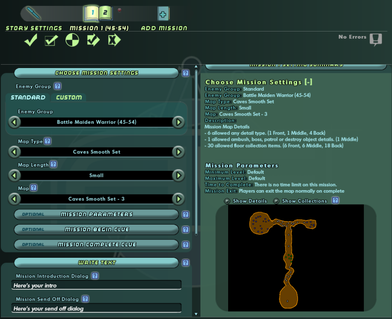Click the Mission Introduction Dialog text field

96,285
